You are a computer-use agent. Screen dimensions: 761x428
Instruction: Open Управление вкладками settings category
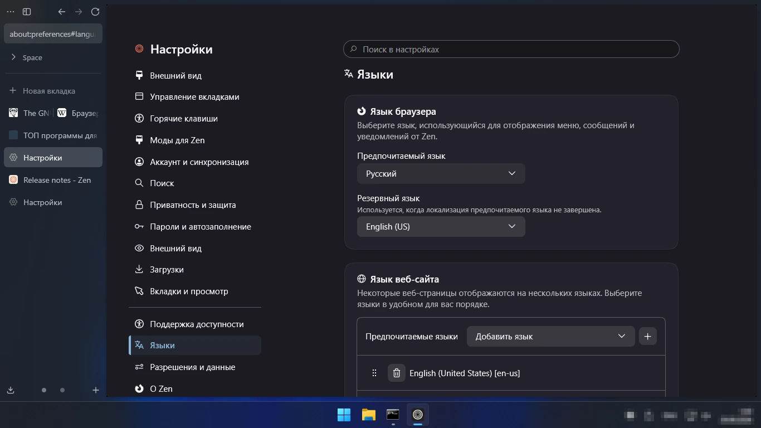pos(195,97)
